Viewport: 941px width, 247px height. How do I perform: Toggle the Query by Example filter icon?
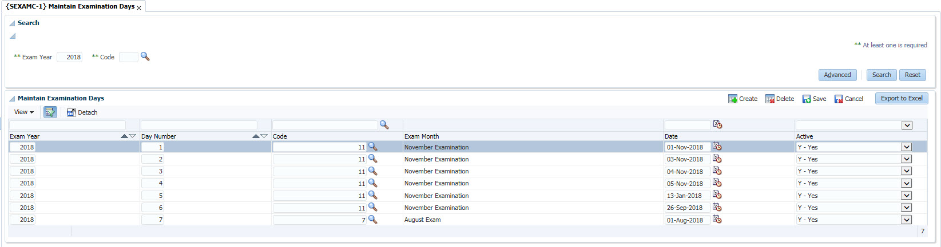tap(50, 112)
